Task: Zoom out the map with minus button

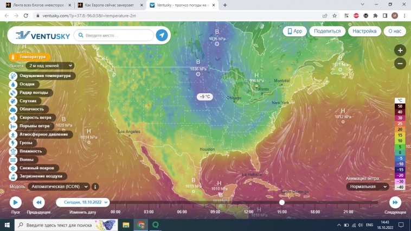Action: [x=400, y=63]
